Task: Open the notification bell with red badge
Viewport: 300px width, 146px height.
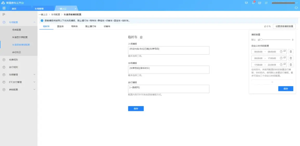Action: tap(253, 3)
